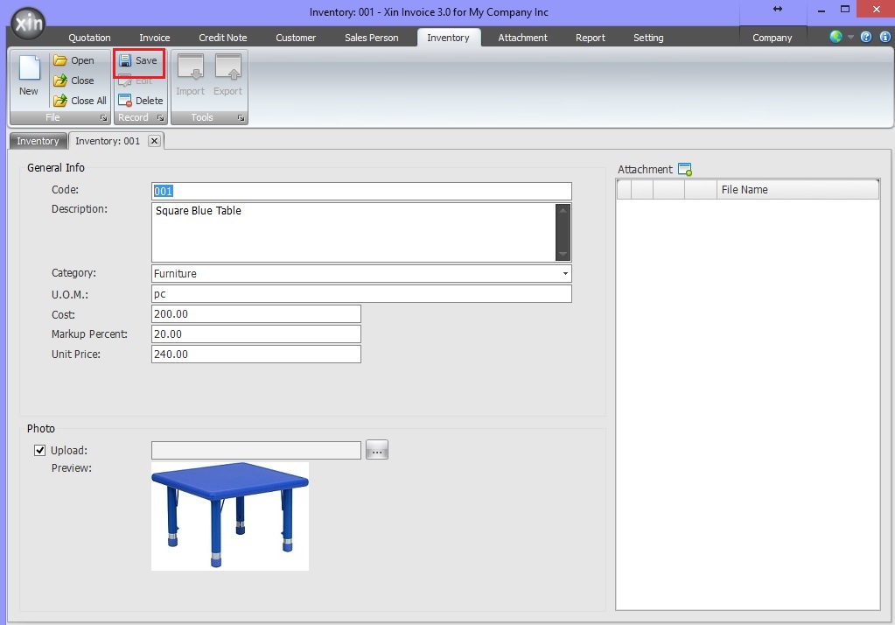
Task: Add attachment using icon beside Attachment label
Action: [684, 169]
